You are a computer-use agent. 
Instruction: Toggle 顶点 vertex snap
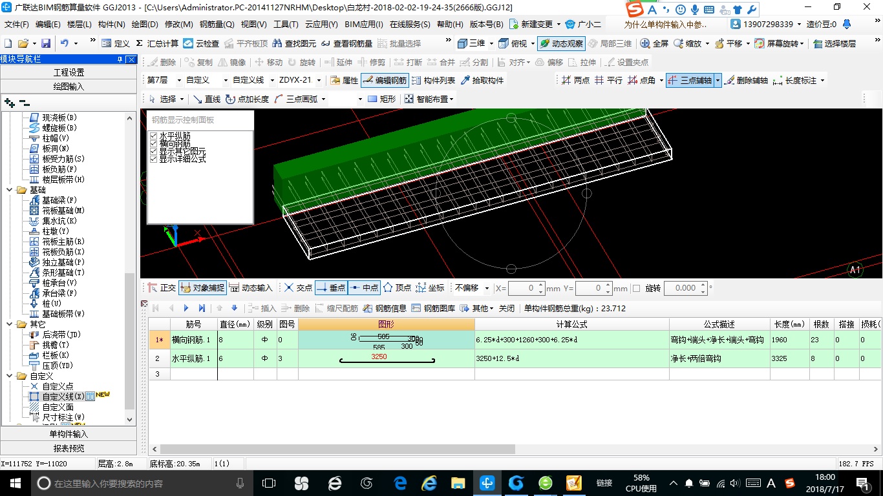tap(398, 288)
